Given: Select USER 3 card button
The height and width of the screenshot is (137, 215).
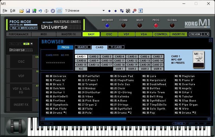Looking at the screenshot, I should [145, 69].
